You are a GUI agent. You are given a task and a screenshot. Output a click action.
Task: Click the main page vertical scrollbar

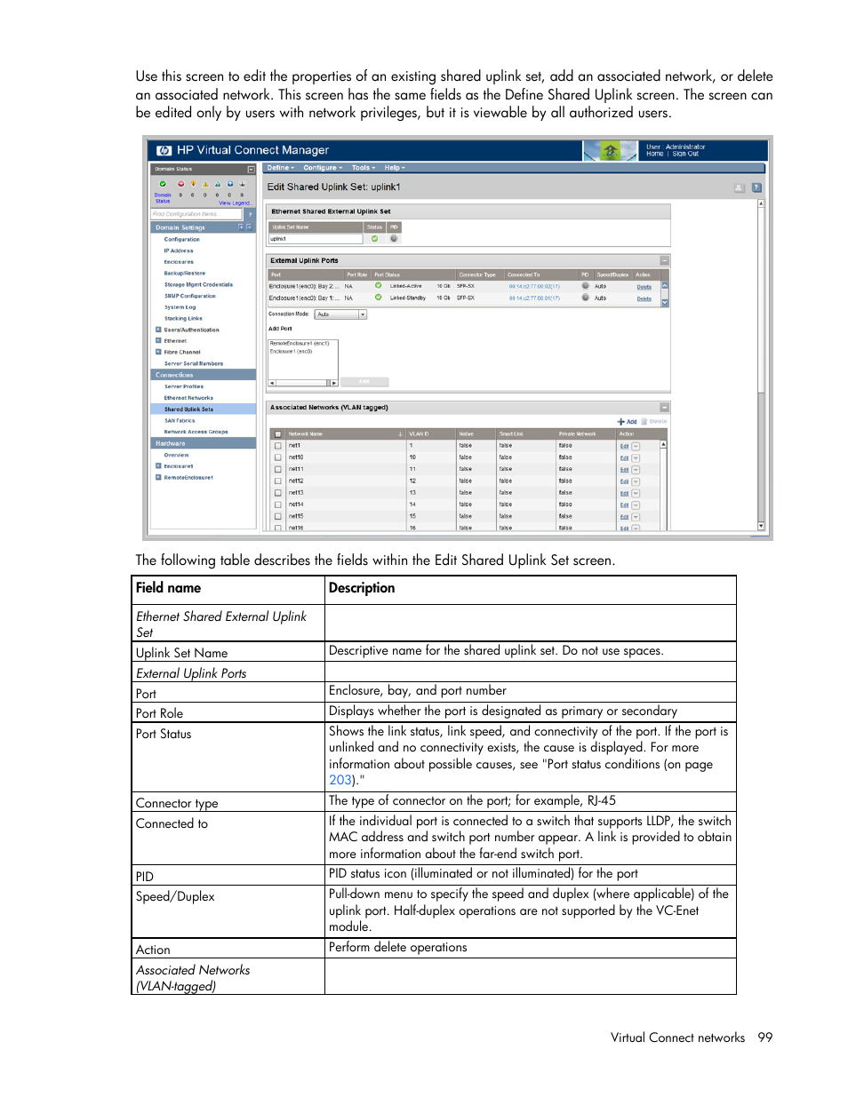pos(761,364)
